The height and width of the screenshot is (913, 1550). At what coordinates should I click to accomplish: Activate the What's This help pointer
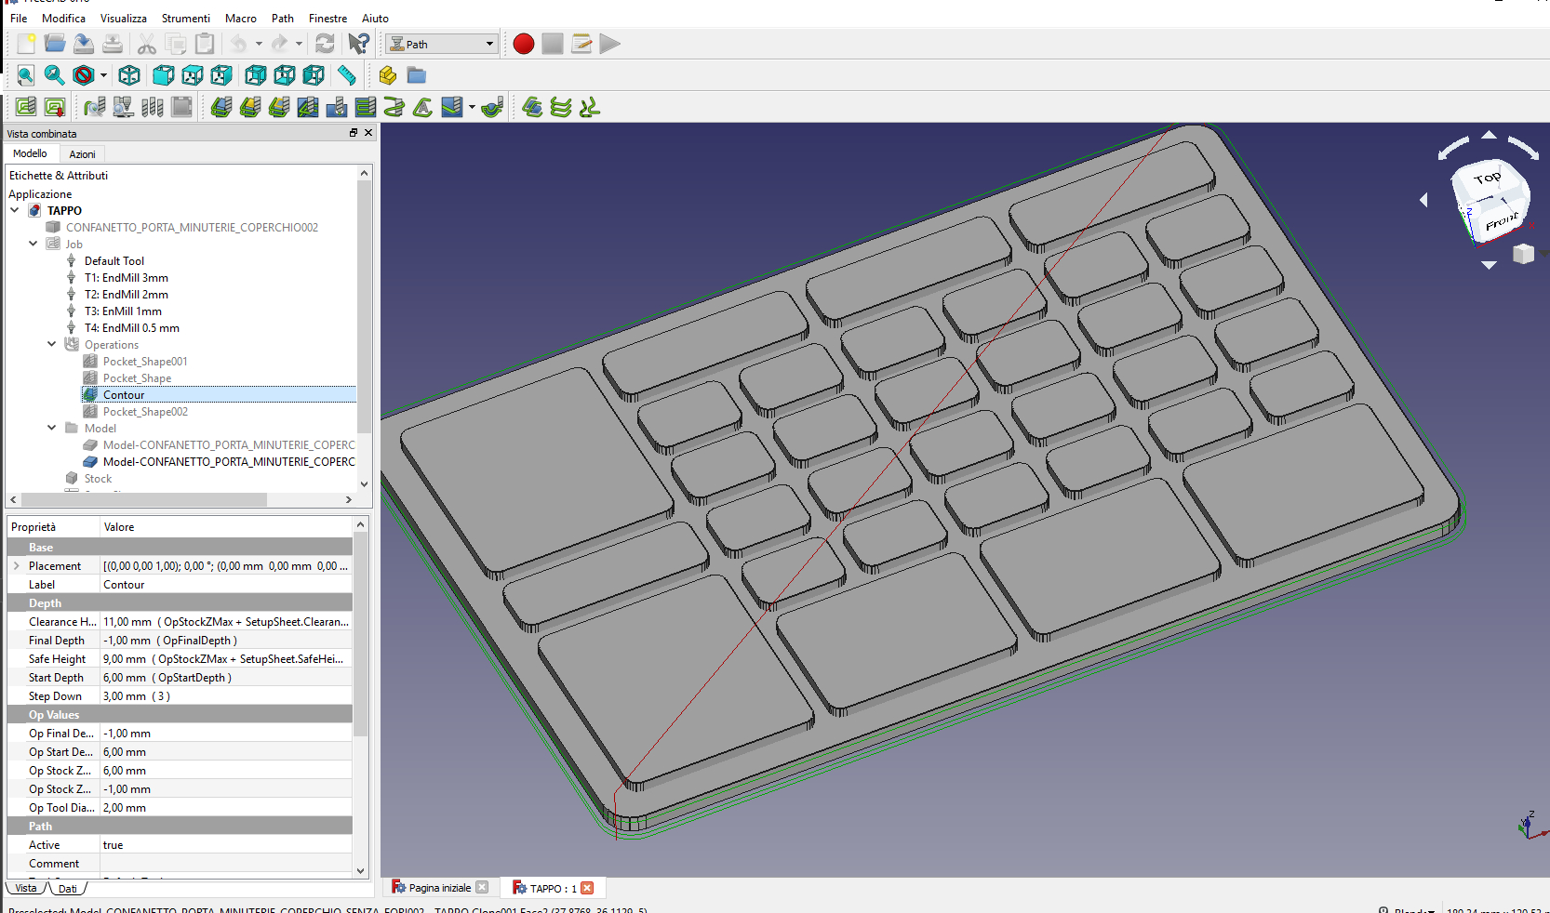(358, 44)
